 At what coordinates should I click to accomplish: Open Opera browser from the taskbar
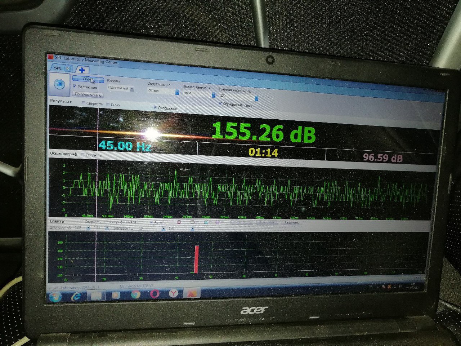point(155,294)
